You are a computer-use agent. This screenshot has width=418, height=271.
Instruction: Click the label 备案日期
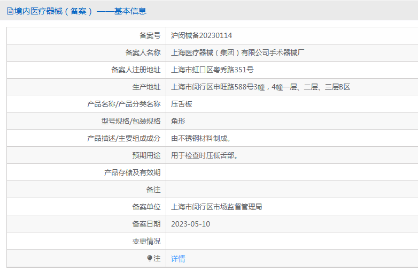146,224
